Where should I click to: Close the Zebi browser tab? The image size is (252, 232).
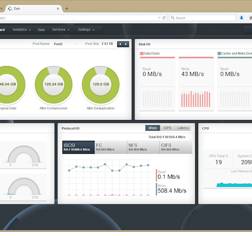coord(58,9)
